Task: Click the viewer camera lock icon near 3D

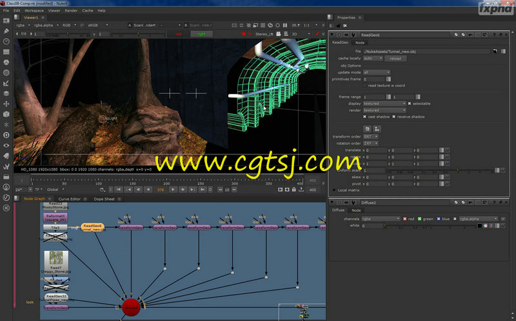Action: pyautogui.click(x=279, y=34)
